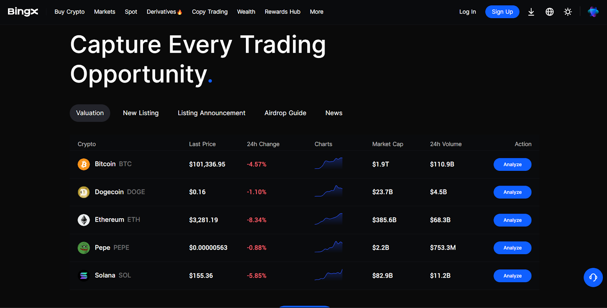This screenshot has width=607, height=308.
Task: Click the Dogecoin coin icon
Action: tap(83, 192)
